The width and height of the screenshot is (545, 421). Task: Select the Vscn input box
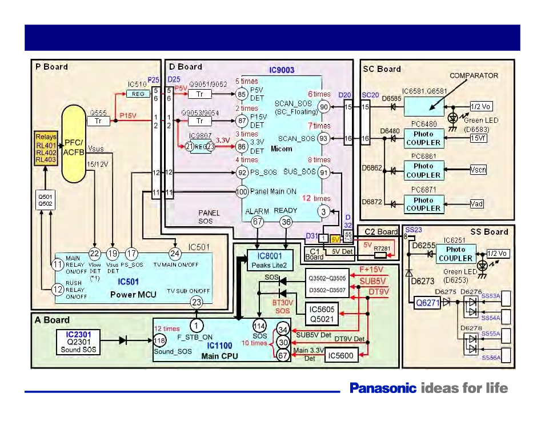click(478, 170)
